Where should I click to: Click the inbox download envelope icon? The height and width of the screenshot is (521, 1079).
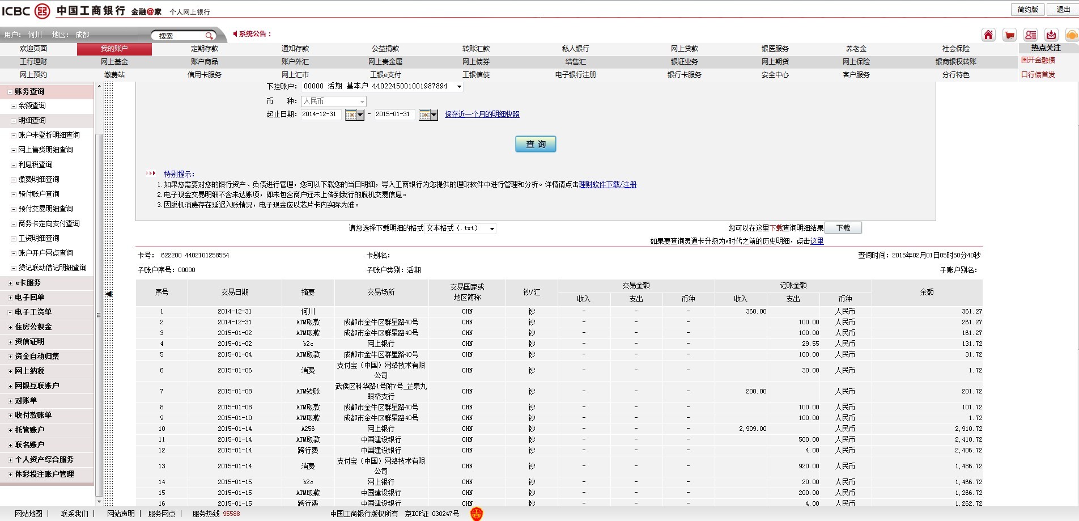coord(1051,35)
